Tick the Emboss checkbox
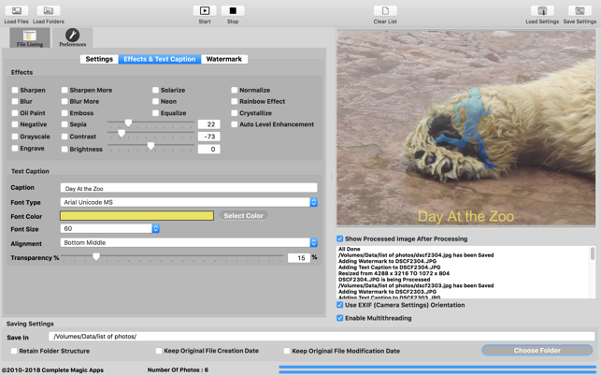Image resolution: width=601 pixels, height=376 pixels. pyautogui.click(x=64, y=113)
